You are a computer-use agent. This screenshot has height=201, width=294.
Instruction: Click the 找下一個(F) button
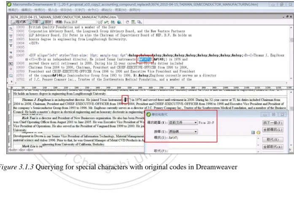click(272, 123)
